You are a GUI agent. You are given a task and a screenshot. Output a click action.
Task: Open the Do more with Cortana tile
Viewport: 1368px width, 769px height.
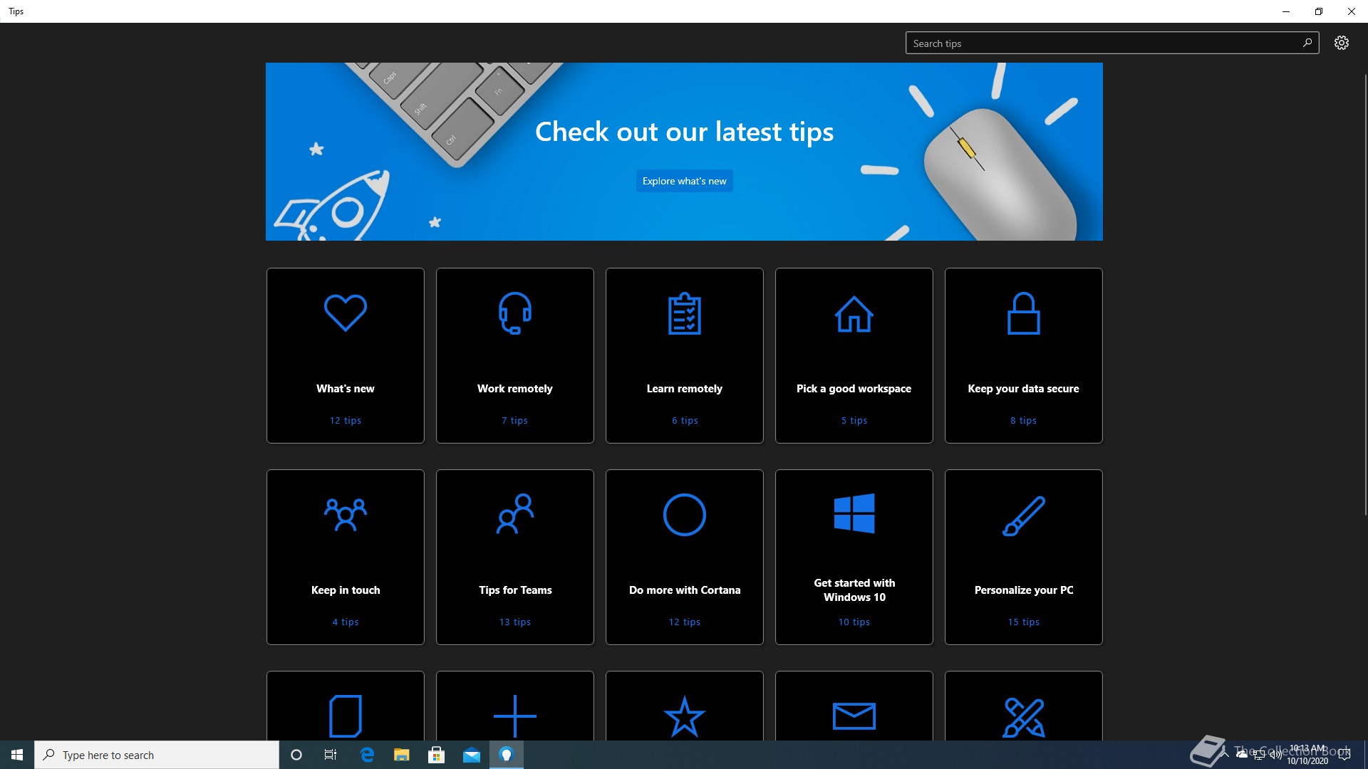[x=684, y=557]
